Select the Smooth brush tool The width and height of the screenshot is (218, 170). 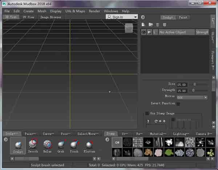tap(33, 145)
